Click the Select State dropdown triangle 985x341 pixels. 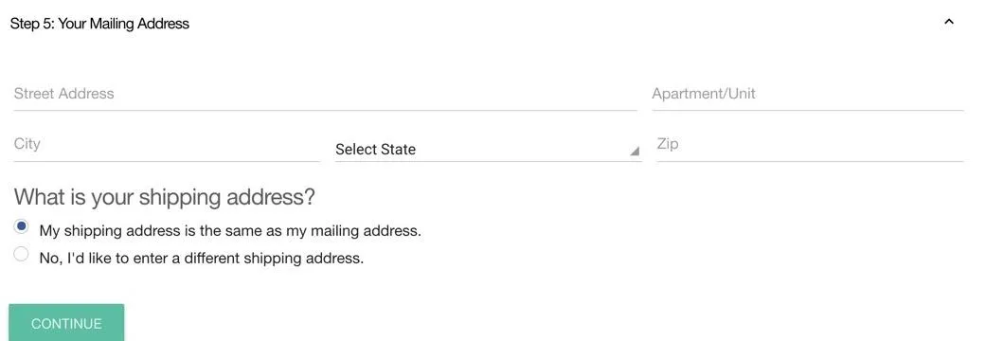[x=635, y=152]
